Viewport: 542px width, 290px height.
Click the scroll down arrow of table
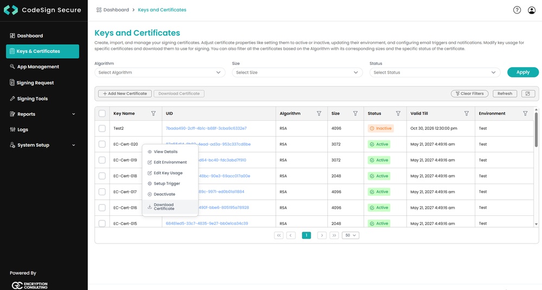(536, 225)
